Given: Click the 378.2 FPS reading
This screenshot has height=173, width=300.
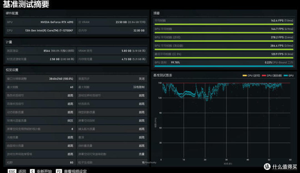Looking at the screenshot, I should tap(277, 37).
